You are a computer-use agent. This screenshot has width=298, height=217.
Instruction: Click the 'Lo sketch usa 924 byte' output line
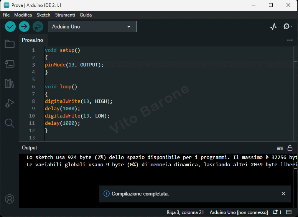pyautogui.click(x=162, y=157)
